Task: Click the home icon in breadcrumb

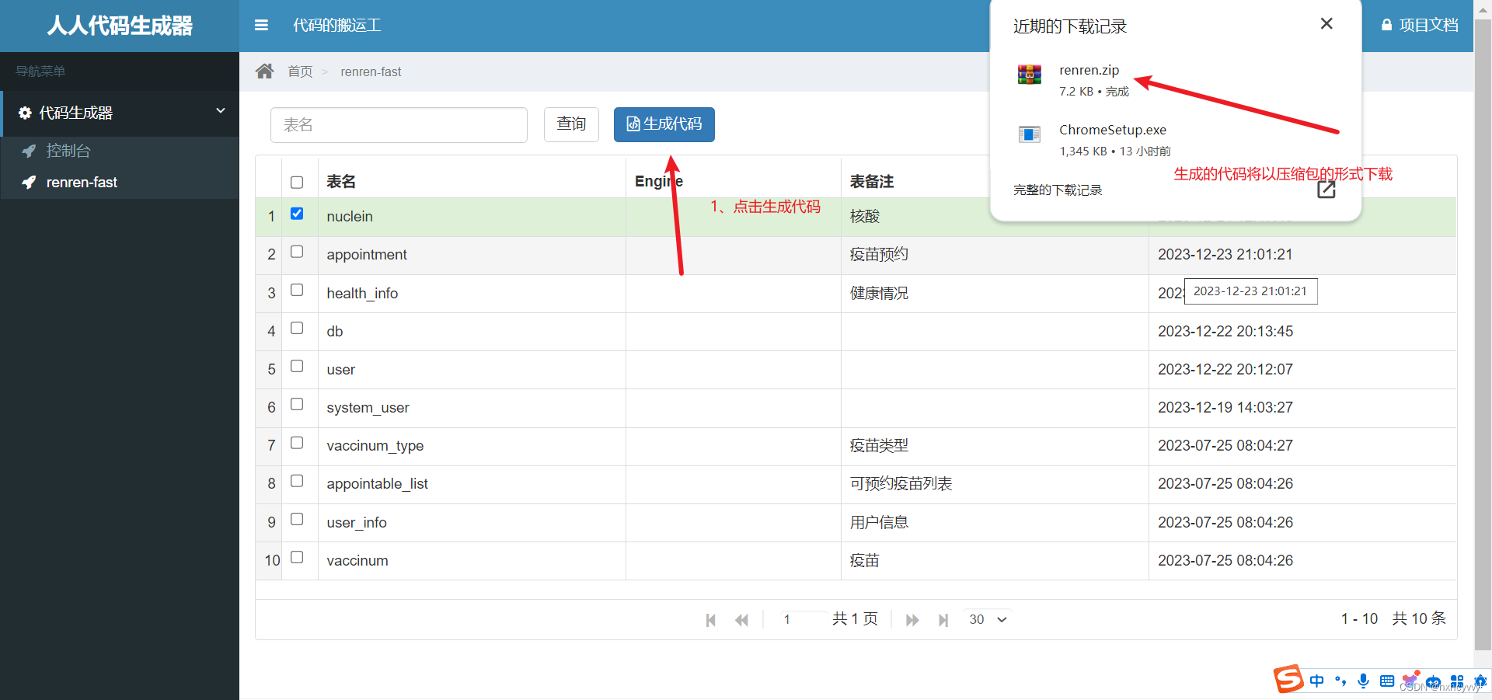Action: click(264, 71)
